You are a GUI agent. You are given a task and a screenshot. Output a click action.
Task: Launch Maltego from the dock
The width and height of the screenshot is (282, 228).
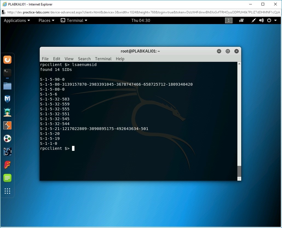(x=7, y=138)
